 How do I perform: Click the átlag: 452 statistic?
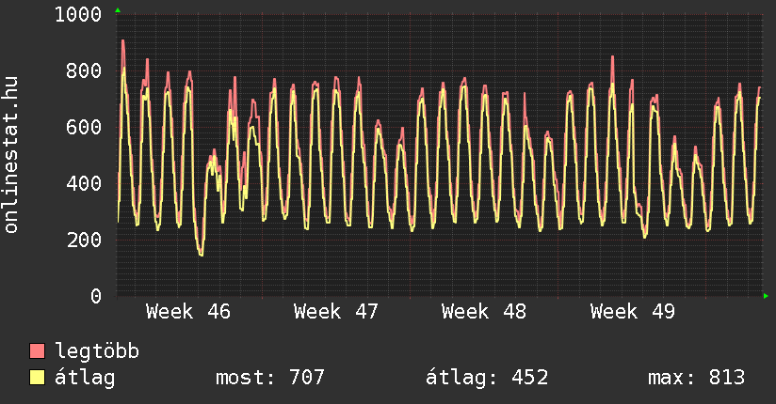(487, 378)
